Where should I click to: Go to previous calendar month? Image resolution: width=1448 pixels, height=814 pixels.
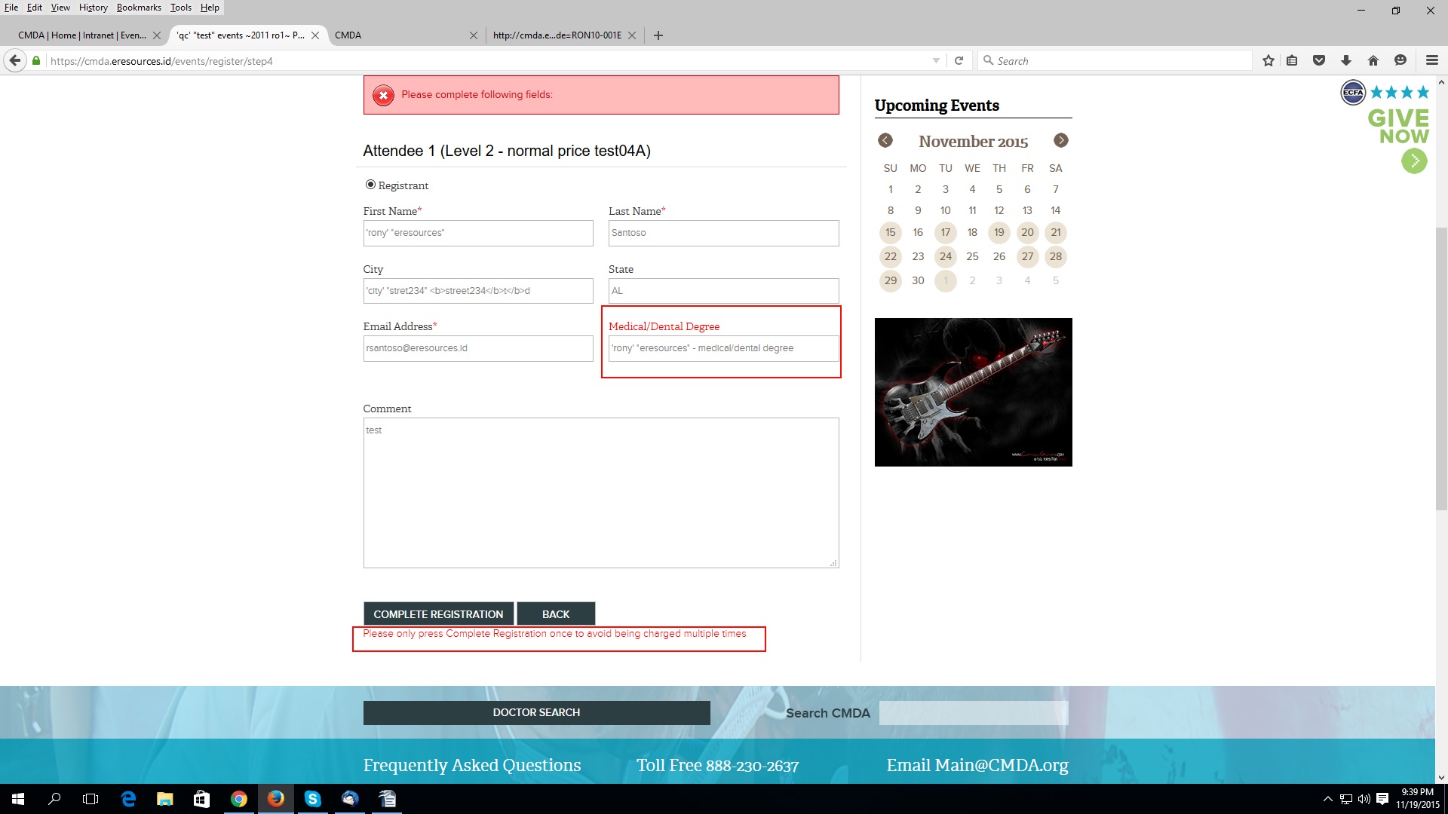[x=885, y=140]
